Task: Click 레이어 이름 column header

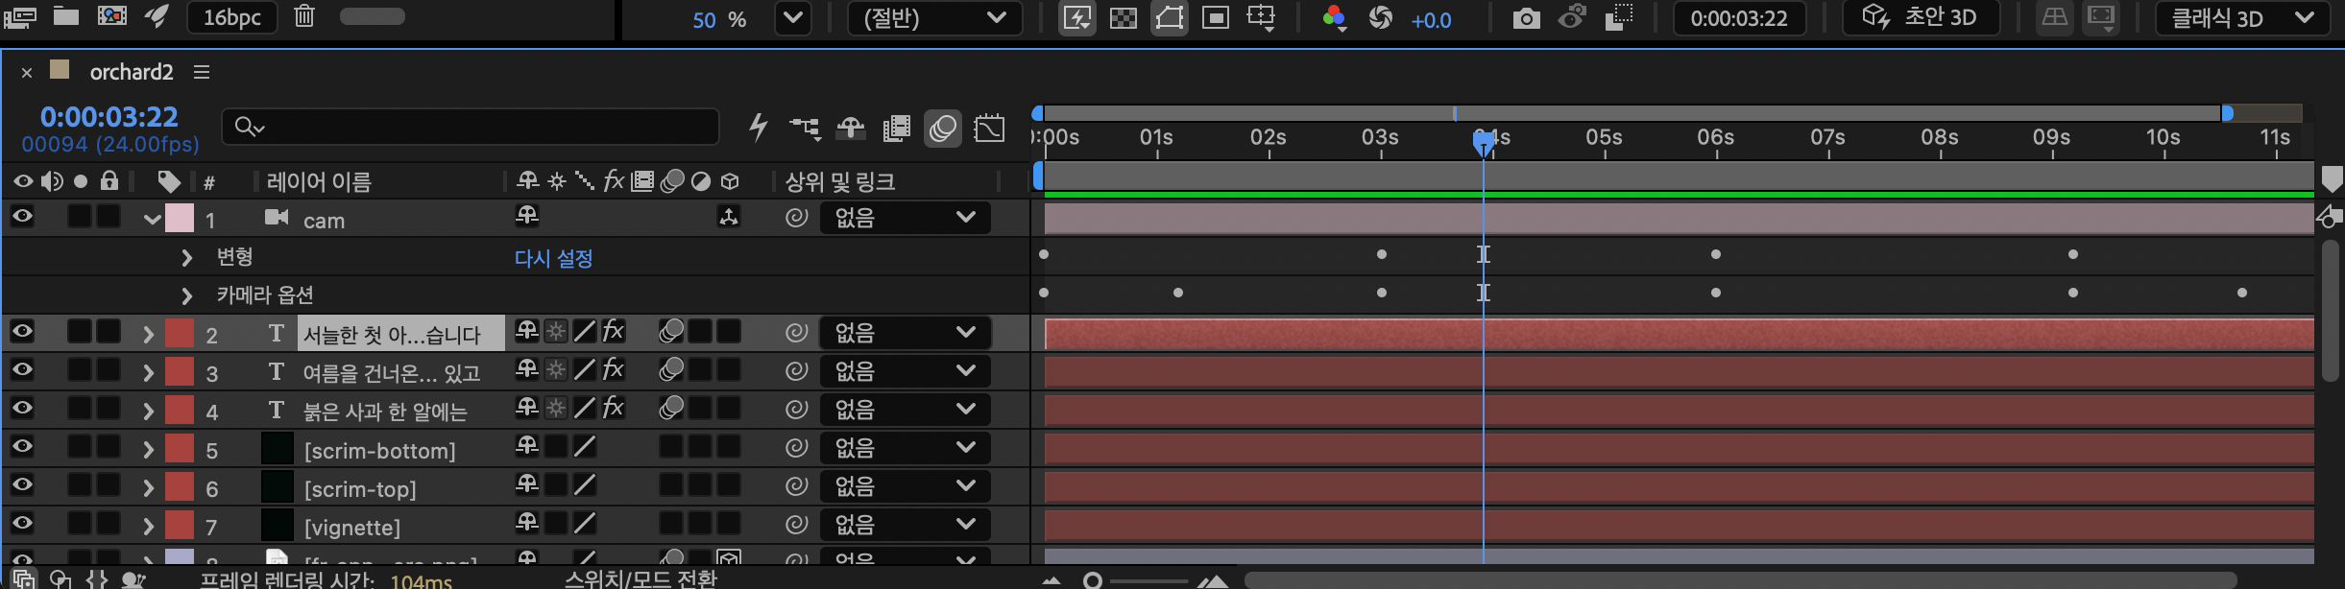Action: coord(319,181)
